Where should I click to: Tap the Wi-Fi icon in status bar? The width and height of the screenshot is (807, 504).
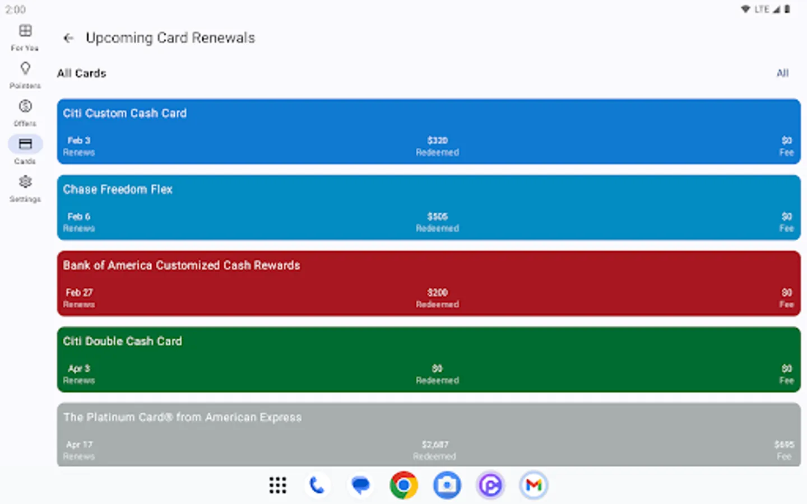click(x=745, y=9)
